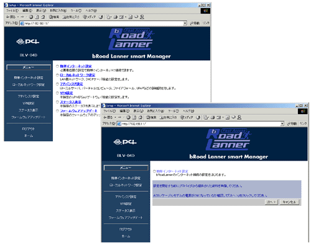Click Back arrow in rear IE window toolbar
The width and height of the screenshot is (311, 248).
click(8, 17)
